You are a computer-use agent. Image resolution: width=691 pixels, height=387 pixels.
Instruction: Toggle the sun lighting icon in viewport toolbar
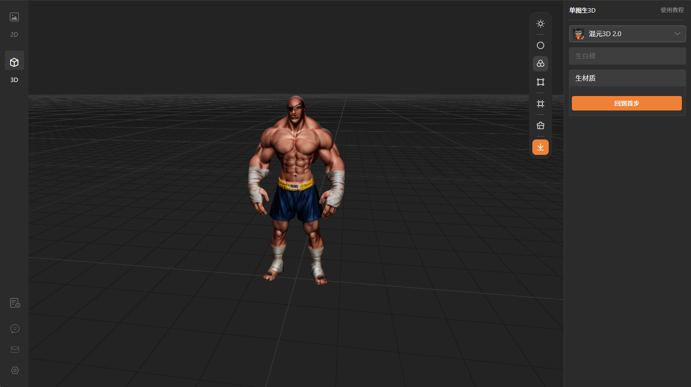click(x=541, y=24)
